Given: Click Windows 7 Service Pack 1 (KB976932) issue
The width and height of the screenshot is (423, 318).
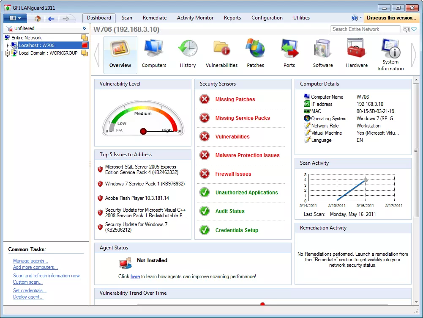Looking at the screenshot, I should [x=145, y=184].
